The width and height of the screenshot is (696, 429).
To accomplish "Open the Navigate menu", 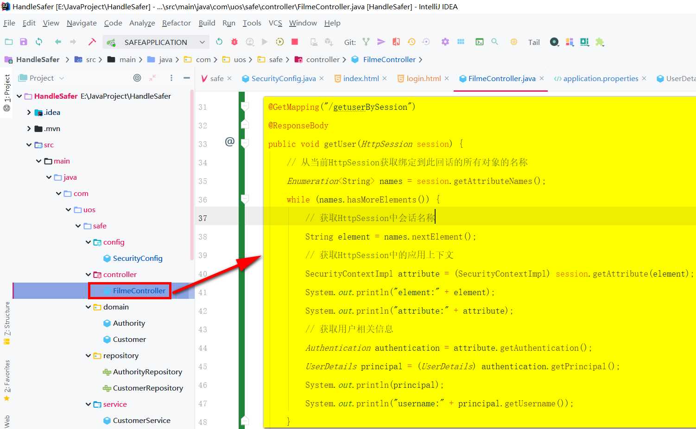I will [82, 23].
